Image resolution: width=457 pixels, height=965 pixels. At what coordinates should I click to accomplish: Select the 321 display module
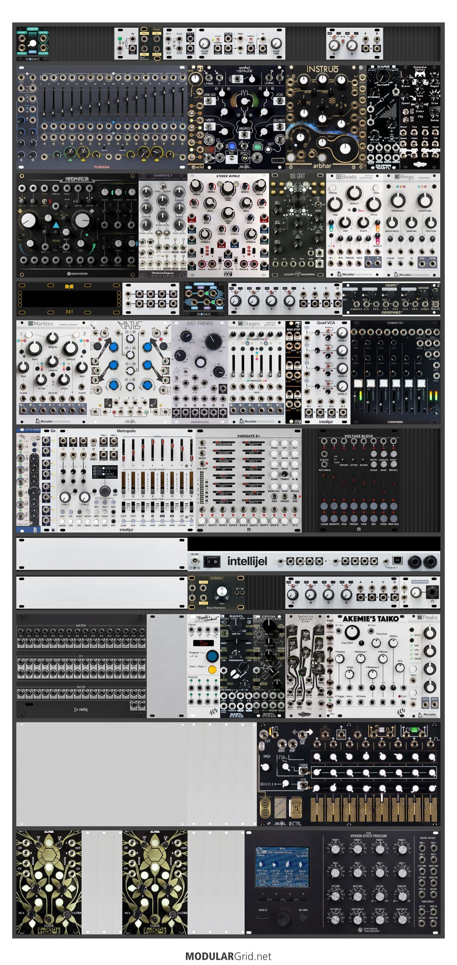coord(69,299)
